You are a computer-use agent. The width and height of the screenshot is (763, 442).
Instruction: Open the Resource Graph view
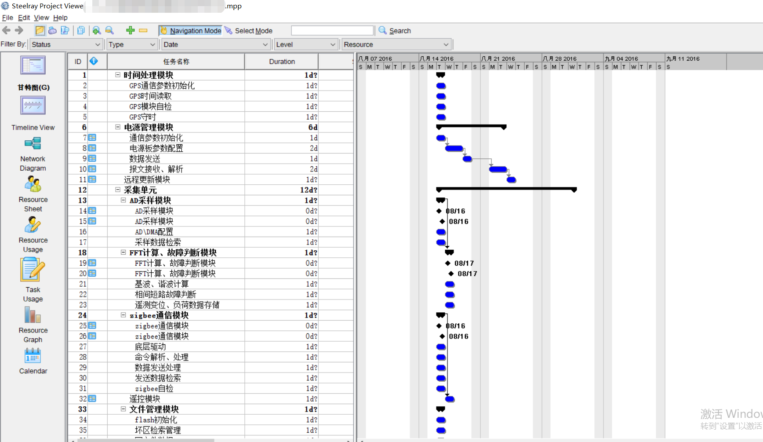[33, 315]
